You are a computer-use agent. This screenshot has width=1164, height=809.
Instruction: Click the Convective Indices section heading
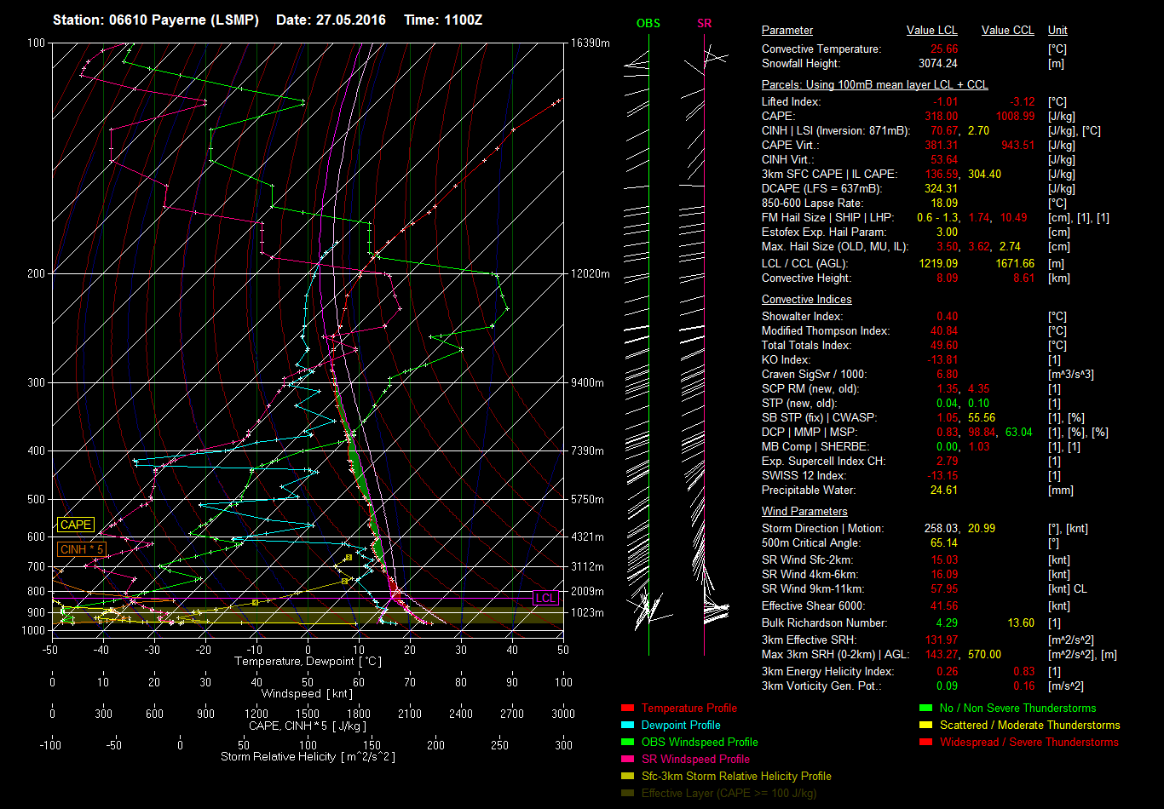coord(806,300)
